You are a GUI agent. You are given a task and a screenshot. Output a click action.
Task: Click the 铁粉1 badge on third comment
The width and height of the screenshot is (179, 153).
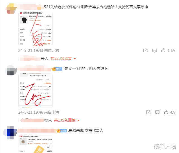62,131
